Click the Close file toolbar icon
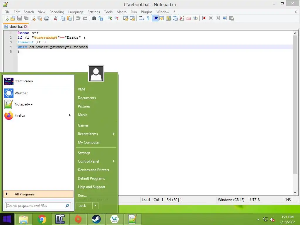The width and height of the screenshot is (300, 225). point(33,18)
